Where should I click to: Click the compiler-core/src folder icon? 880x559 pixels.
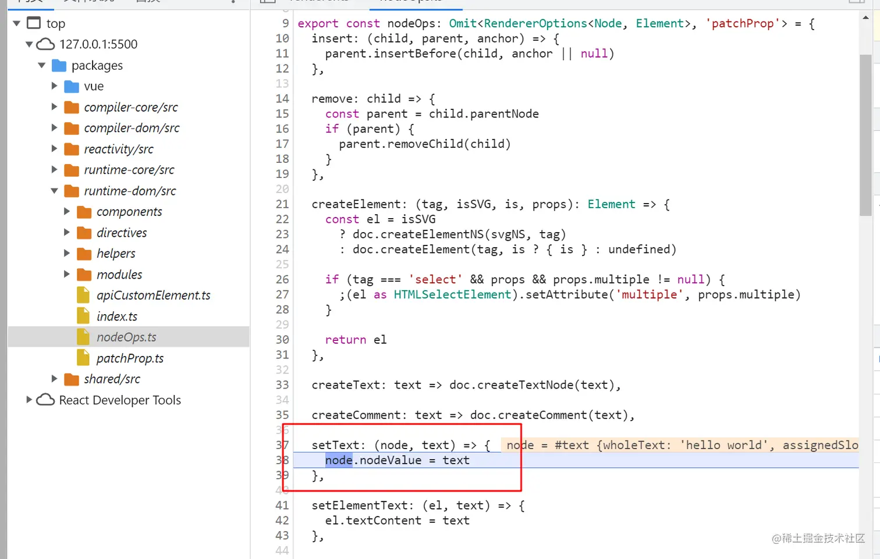[x=72, y=107]
